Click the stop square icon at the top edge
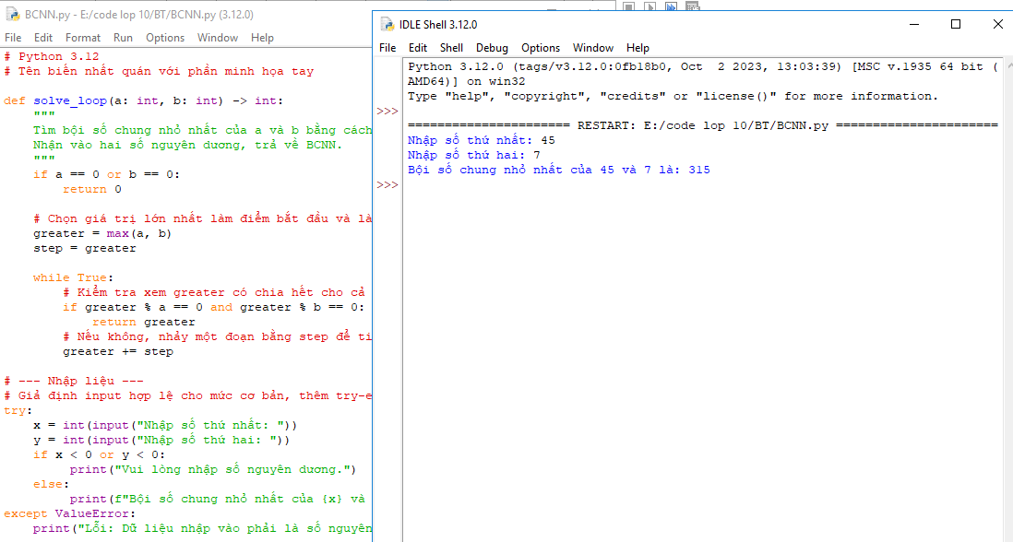Image resolution: width=1013 pixels, height=542 pixels. point(628,6)
